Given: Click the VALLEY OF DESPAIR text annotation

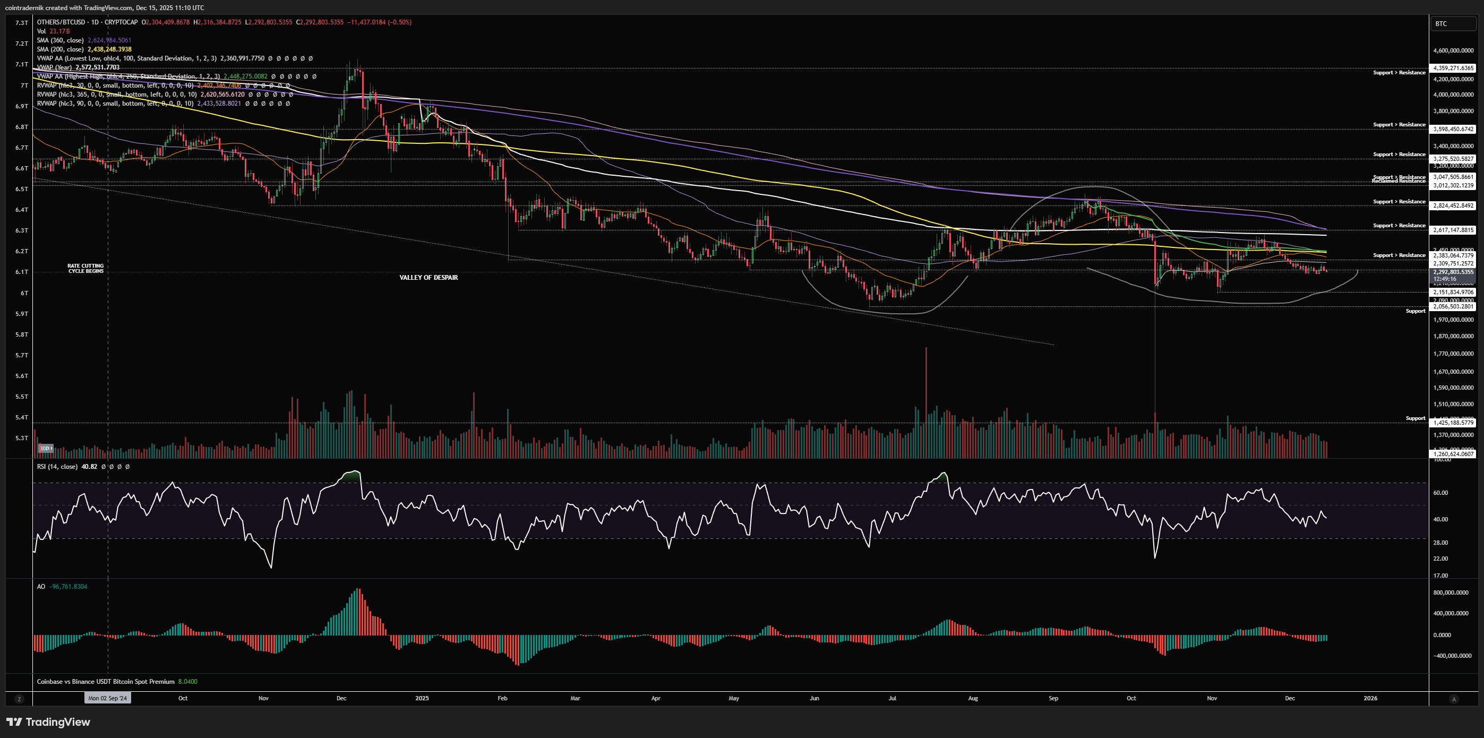Looking at the screenshot, I should (428, 278).
